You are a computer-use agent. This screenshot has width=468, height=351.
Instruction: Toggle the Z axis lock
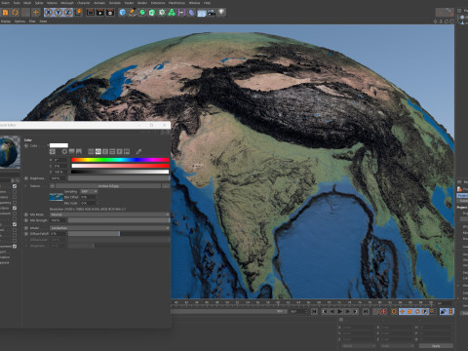(67, 13)
